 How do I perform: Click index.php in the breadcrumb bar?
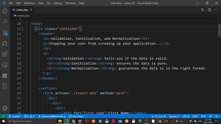click(23, 15)
